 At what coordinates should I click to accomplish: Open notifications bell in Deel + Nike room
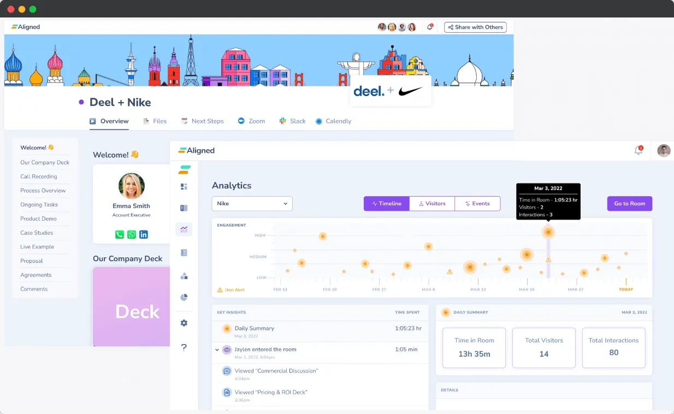(x=430, y=27)
